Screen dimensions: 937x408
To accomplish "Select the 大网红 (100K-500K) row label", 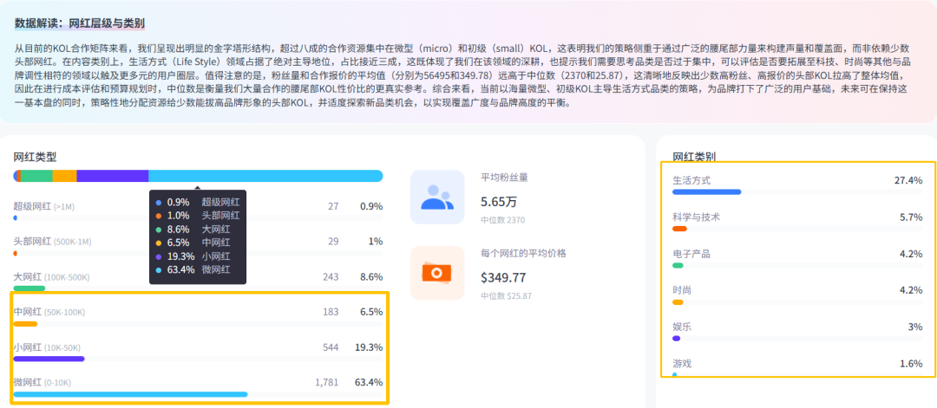I will click(51, 276).
